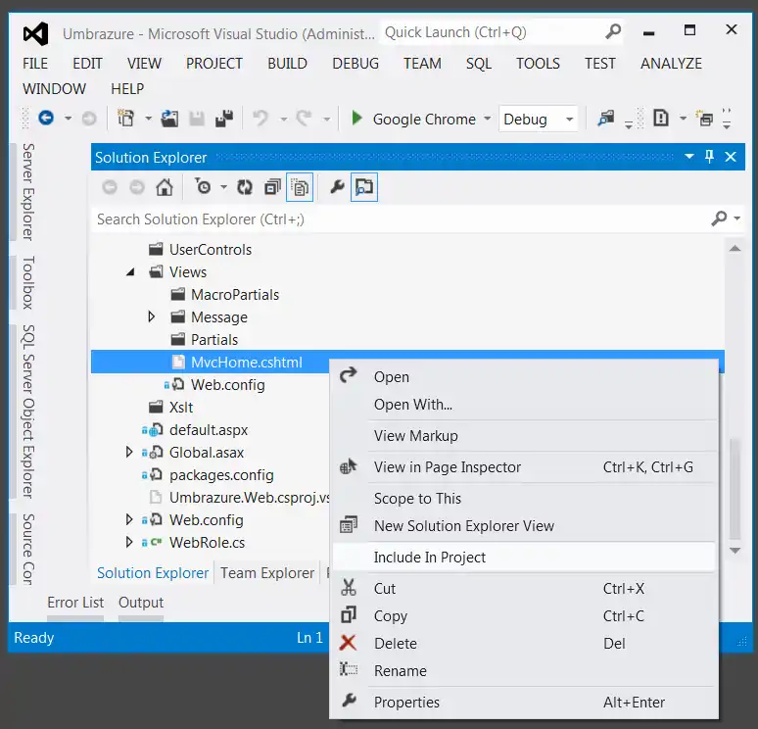This screenshot has width=758, height=729.
Task: Switch to the Team Explorer tab
Action: click(267, 573)
